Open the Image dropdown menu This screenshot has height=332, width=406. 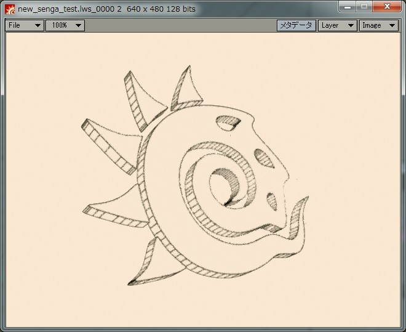click(379, 25)
